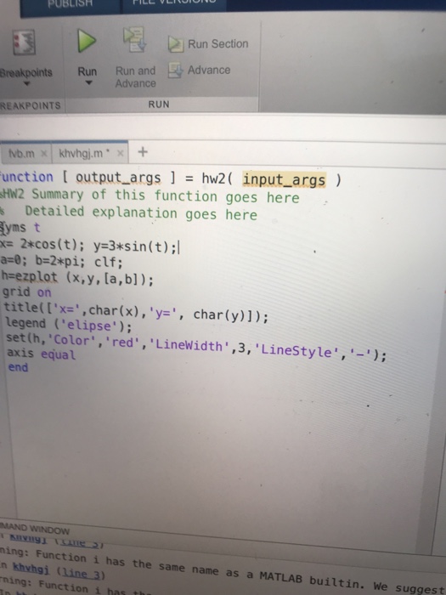Screen dimensions: 446x595
Task: Open the PUBLISH ribbon tab
Action: point(71,3)
